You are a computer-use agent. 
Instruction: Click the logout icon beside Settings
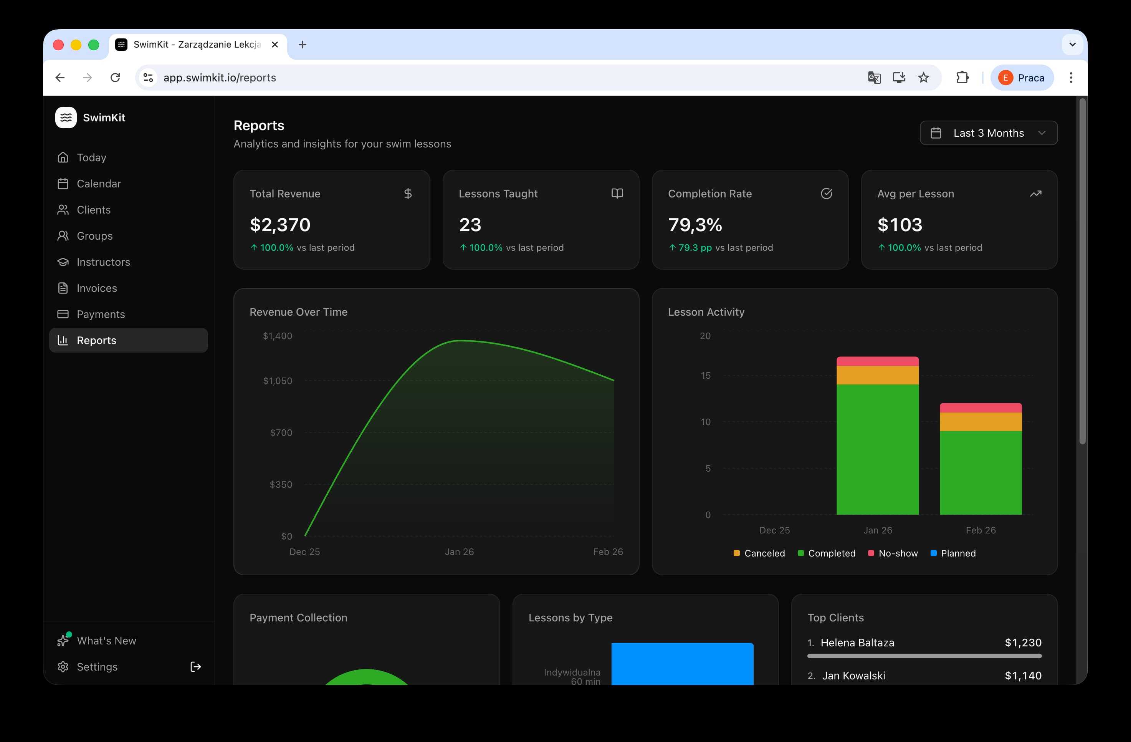coord(195,666)
